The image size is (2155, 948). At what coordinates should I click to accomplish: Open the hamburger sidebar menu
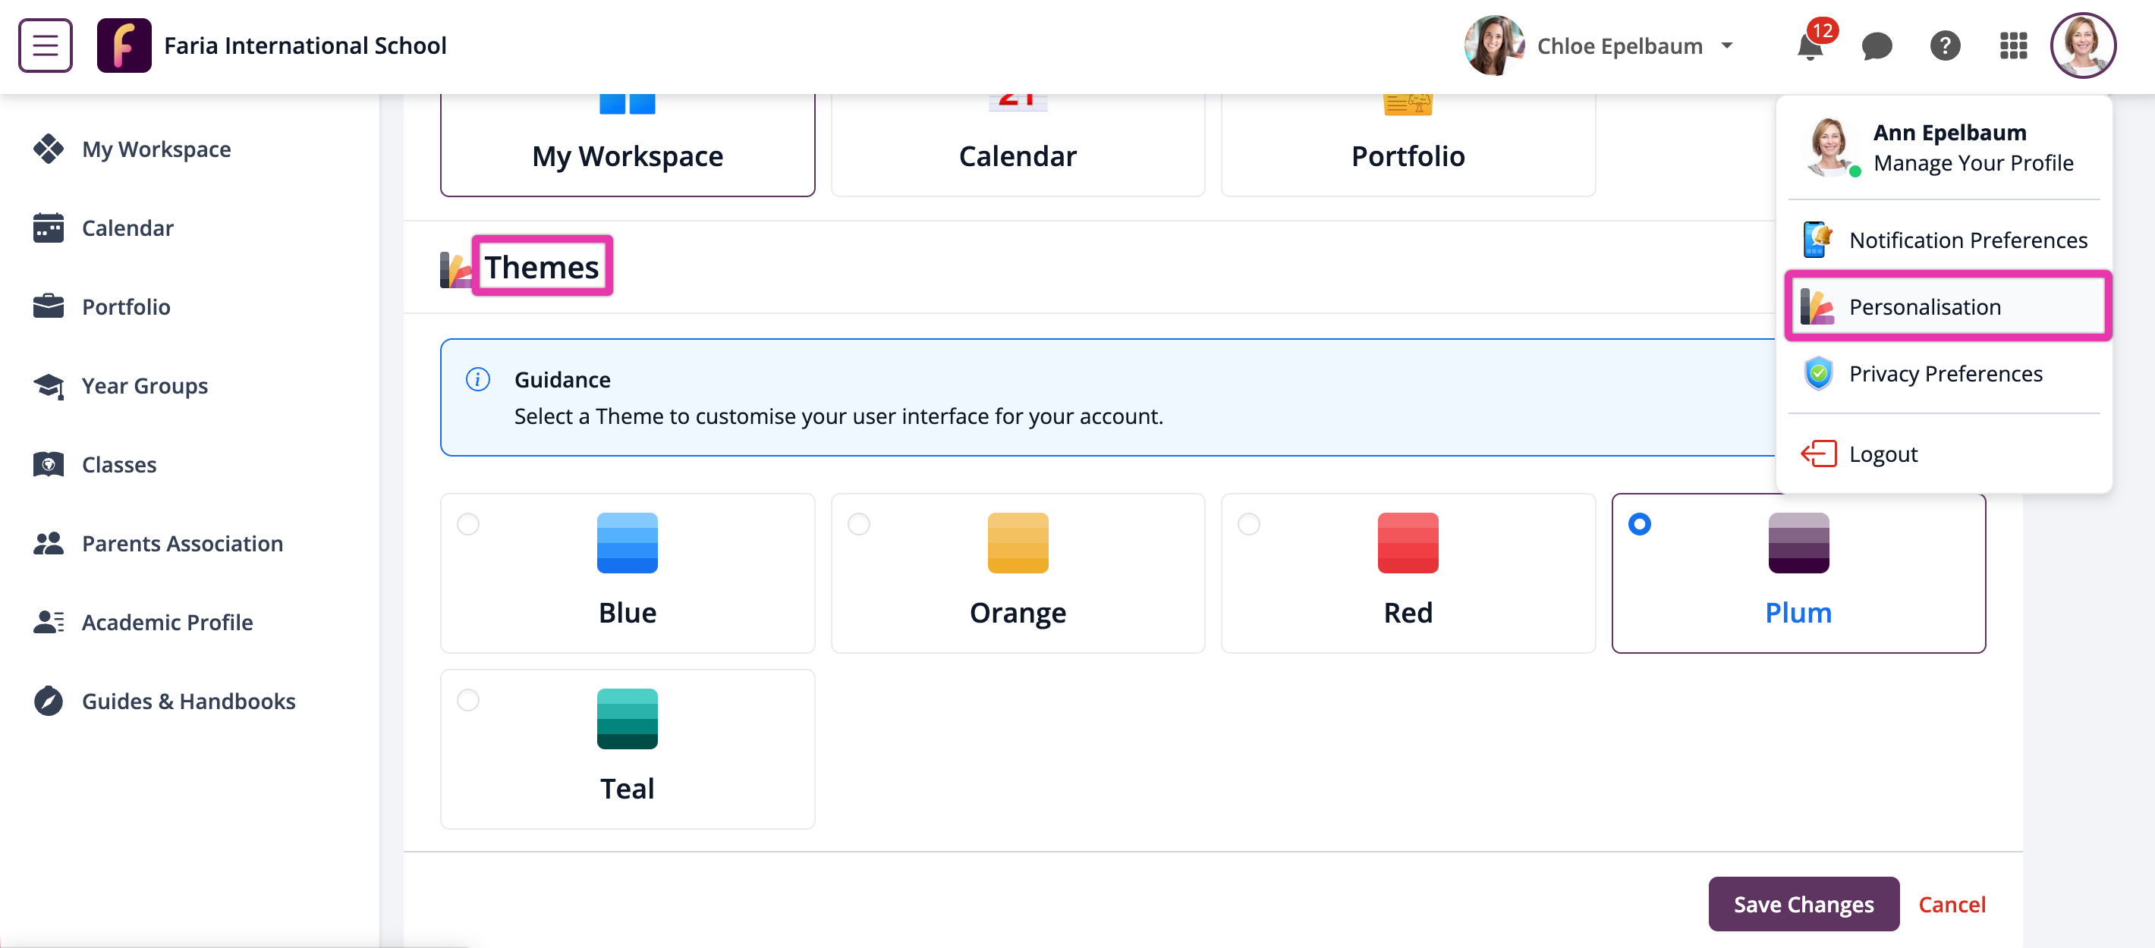46,46
